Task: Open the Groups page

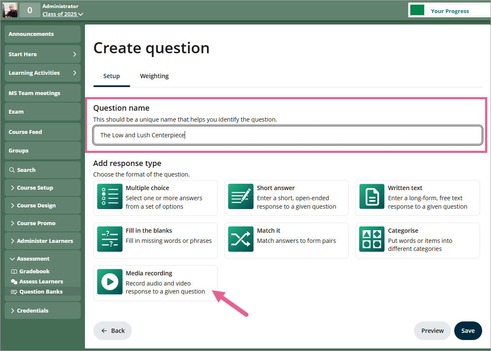Action: pyautogui.click(x=43, y=150)
